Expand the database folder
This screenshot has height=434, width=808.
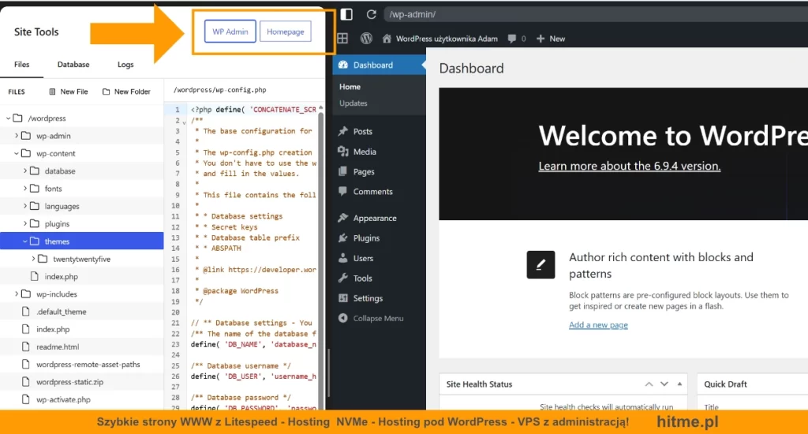(x=24, y=170)
